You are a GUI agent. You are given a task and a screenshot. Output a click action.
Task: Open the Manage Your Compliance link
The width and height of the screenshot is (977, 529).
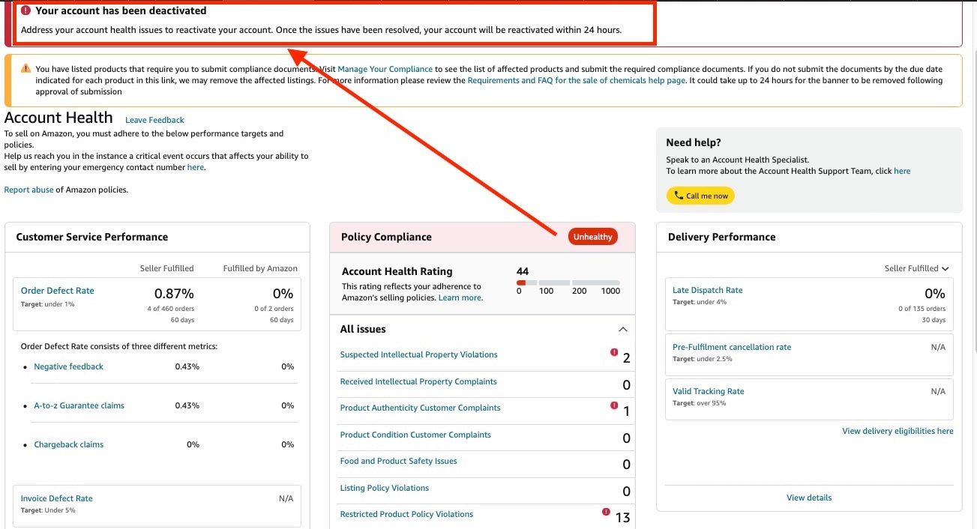(385, 69)
